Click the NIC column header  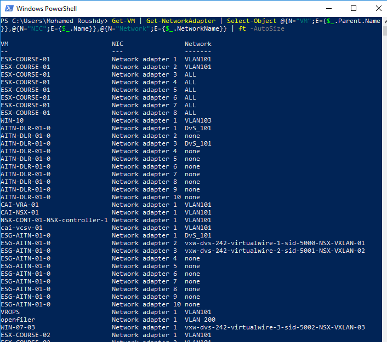tap(117, 44)
